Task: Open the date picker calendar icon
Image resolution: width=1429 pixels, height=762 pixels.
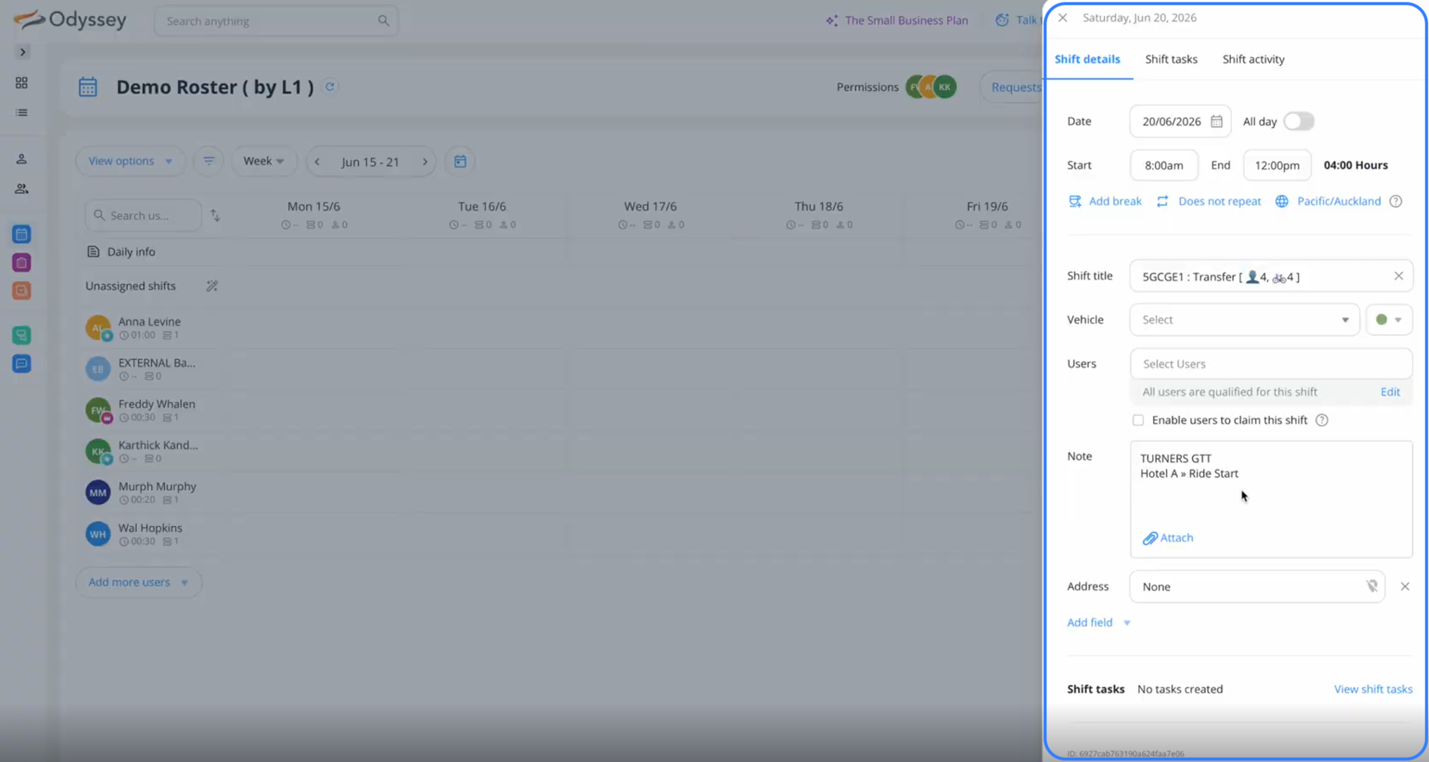Action: pyautogui.click(x=1216, y=121)
